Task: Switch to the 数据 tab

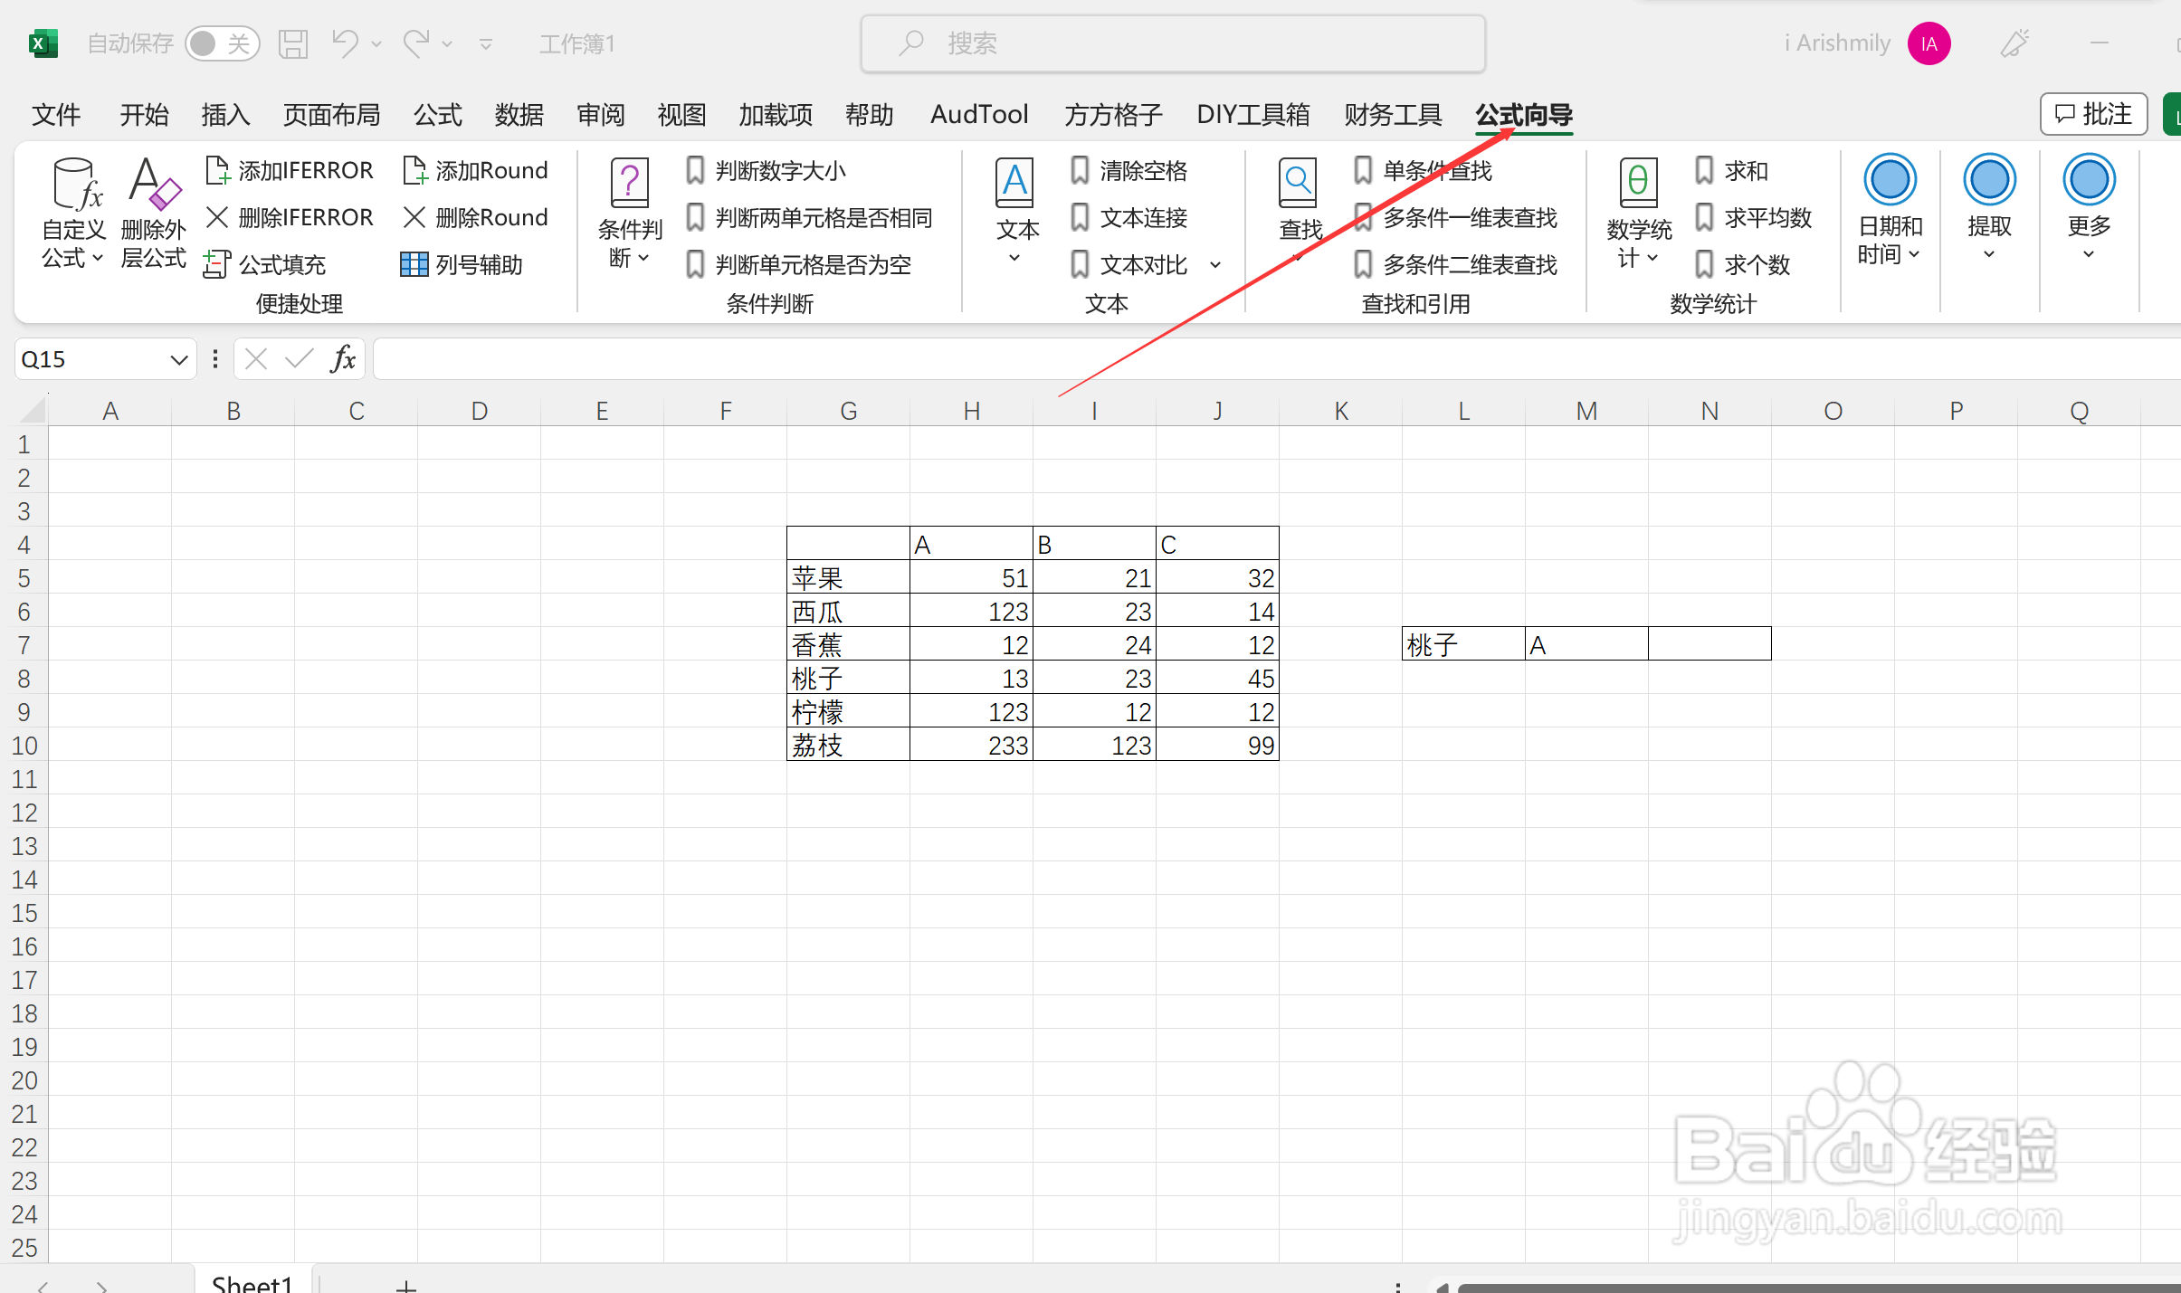Action: [x=519, y=115]
